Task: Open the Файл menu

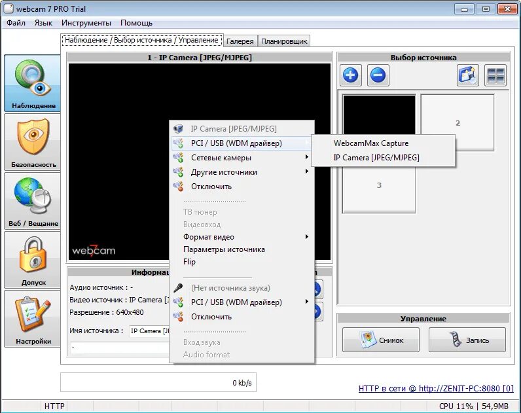Action: [x=16, y=23]
